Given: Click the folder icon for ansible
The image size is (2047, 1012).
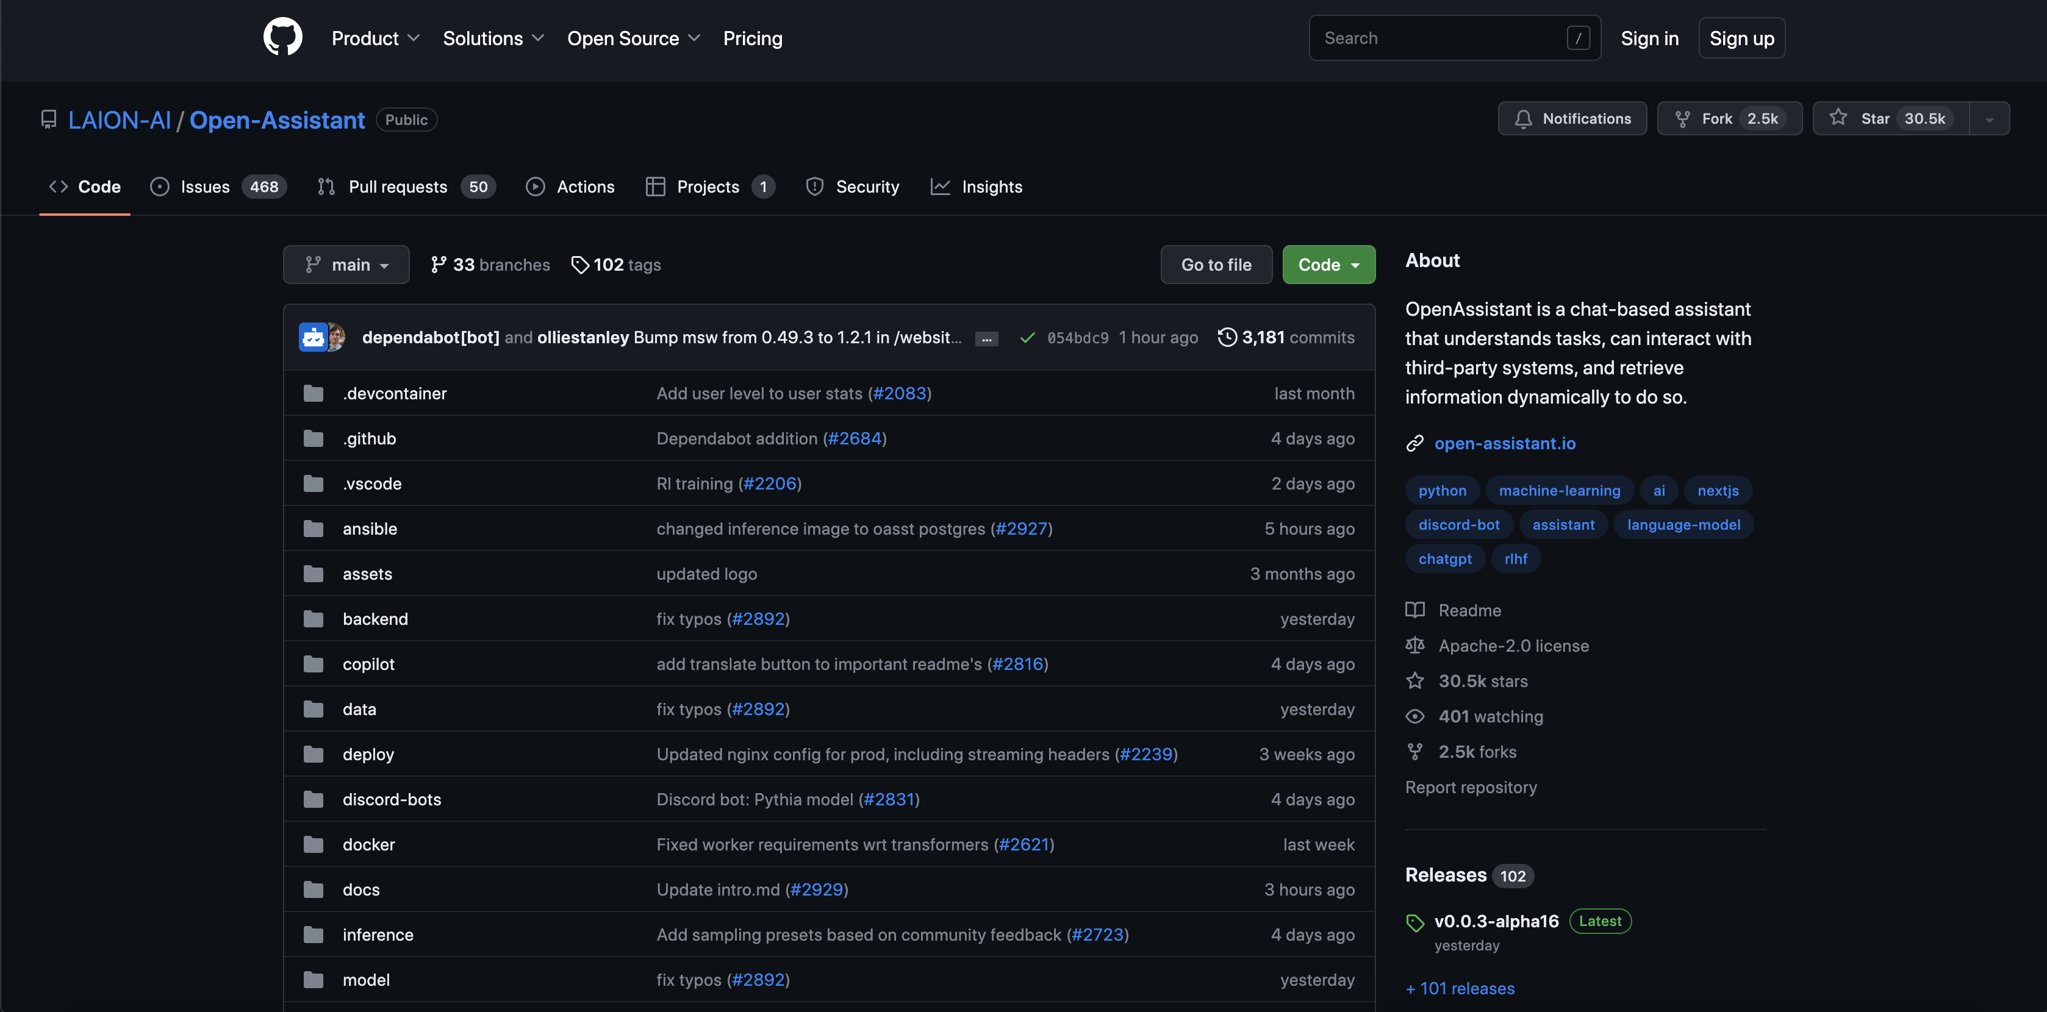Looking at the screenshot, I should pos(313,528).
